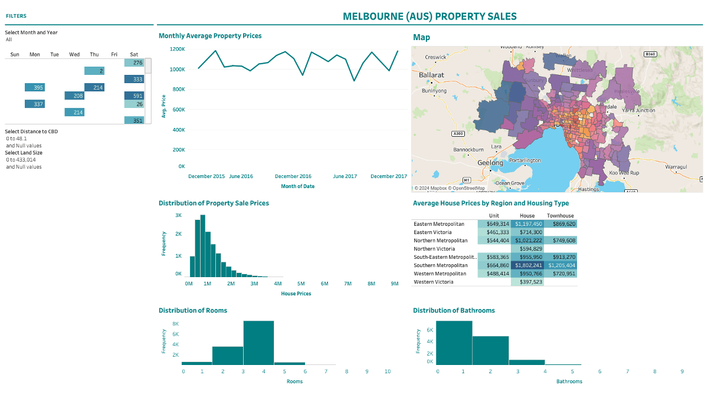This screenshot has height=398, width=708.
Task: Click the $594,829 house price cell
Action: pyautogui.click(x=527, y=249)
